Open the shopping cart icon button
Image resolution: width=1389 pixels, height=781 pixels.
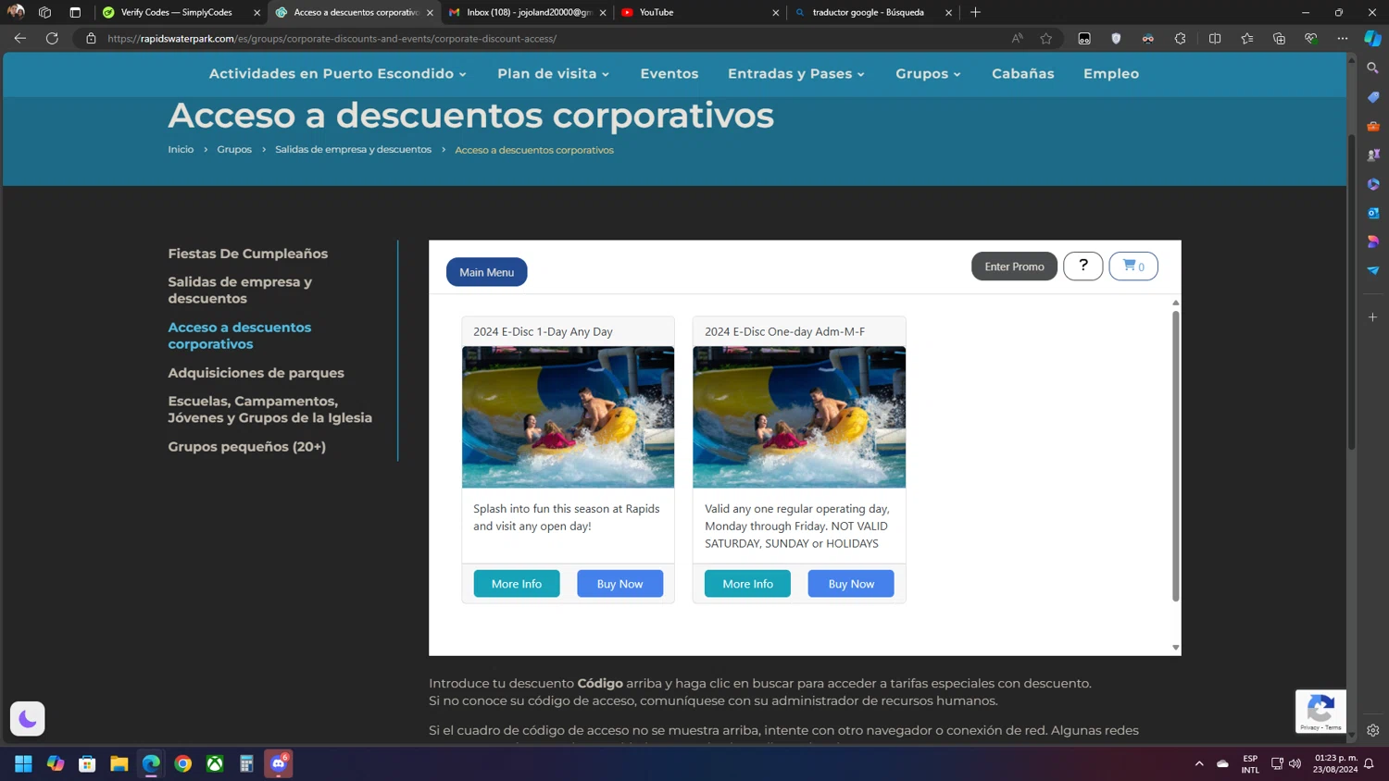click(1133, 267)
